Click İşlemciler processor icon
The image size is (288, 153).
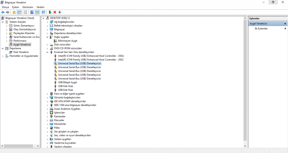coord(51,113)
